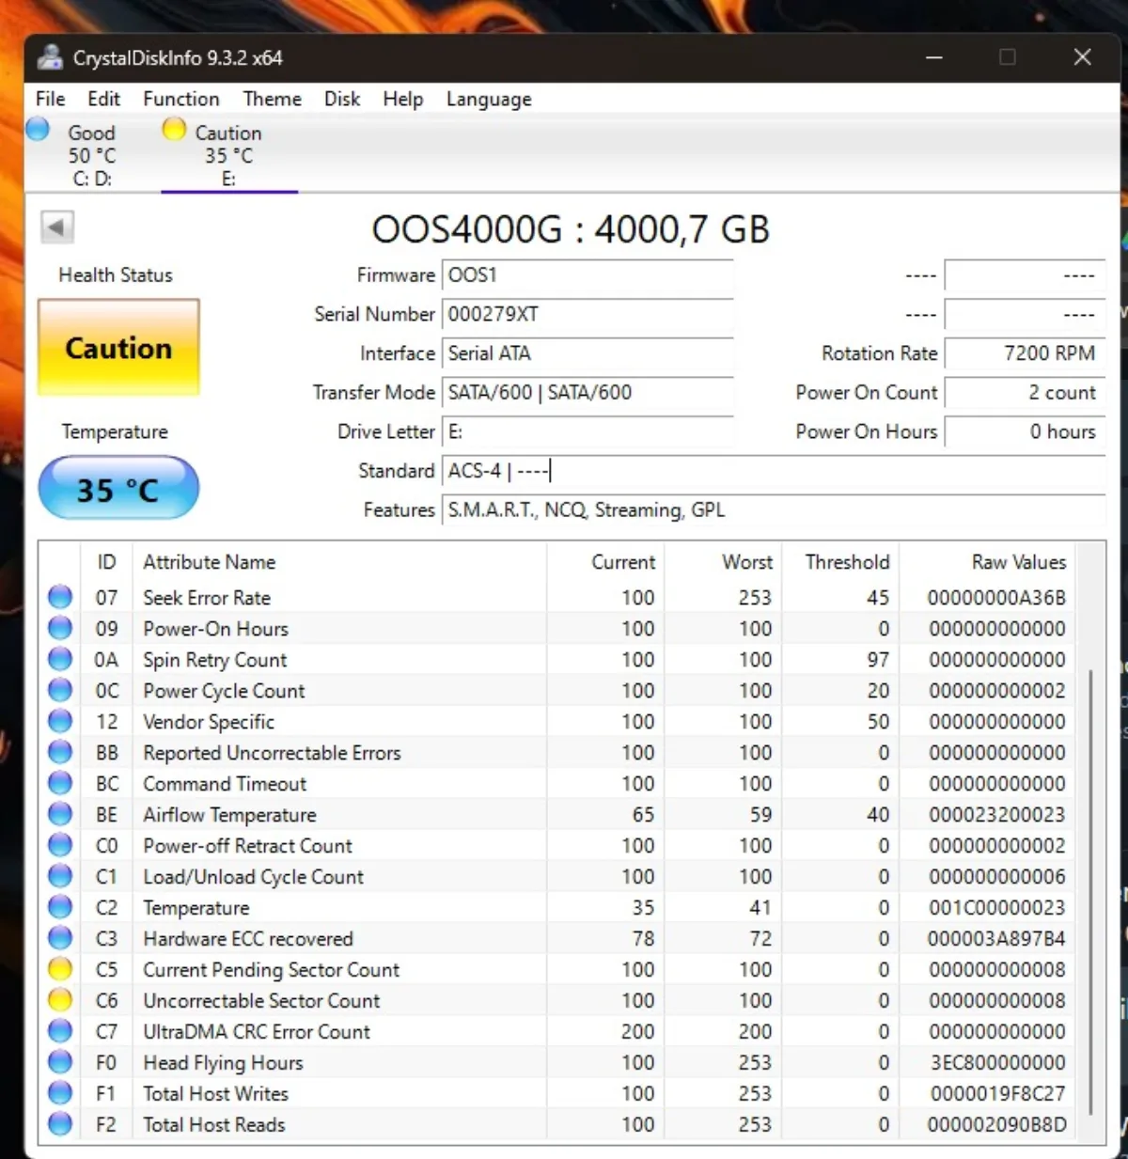Click the raw value 000002090B8D

point(996,1124)
